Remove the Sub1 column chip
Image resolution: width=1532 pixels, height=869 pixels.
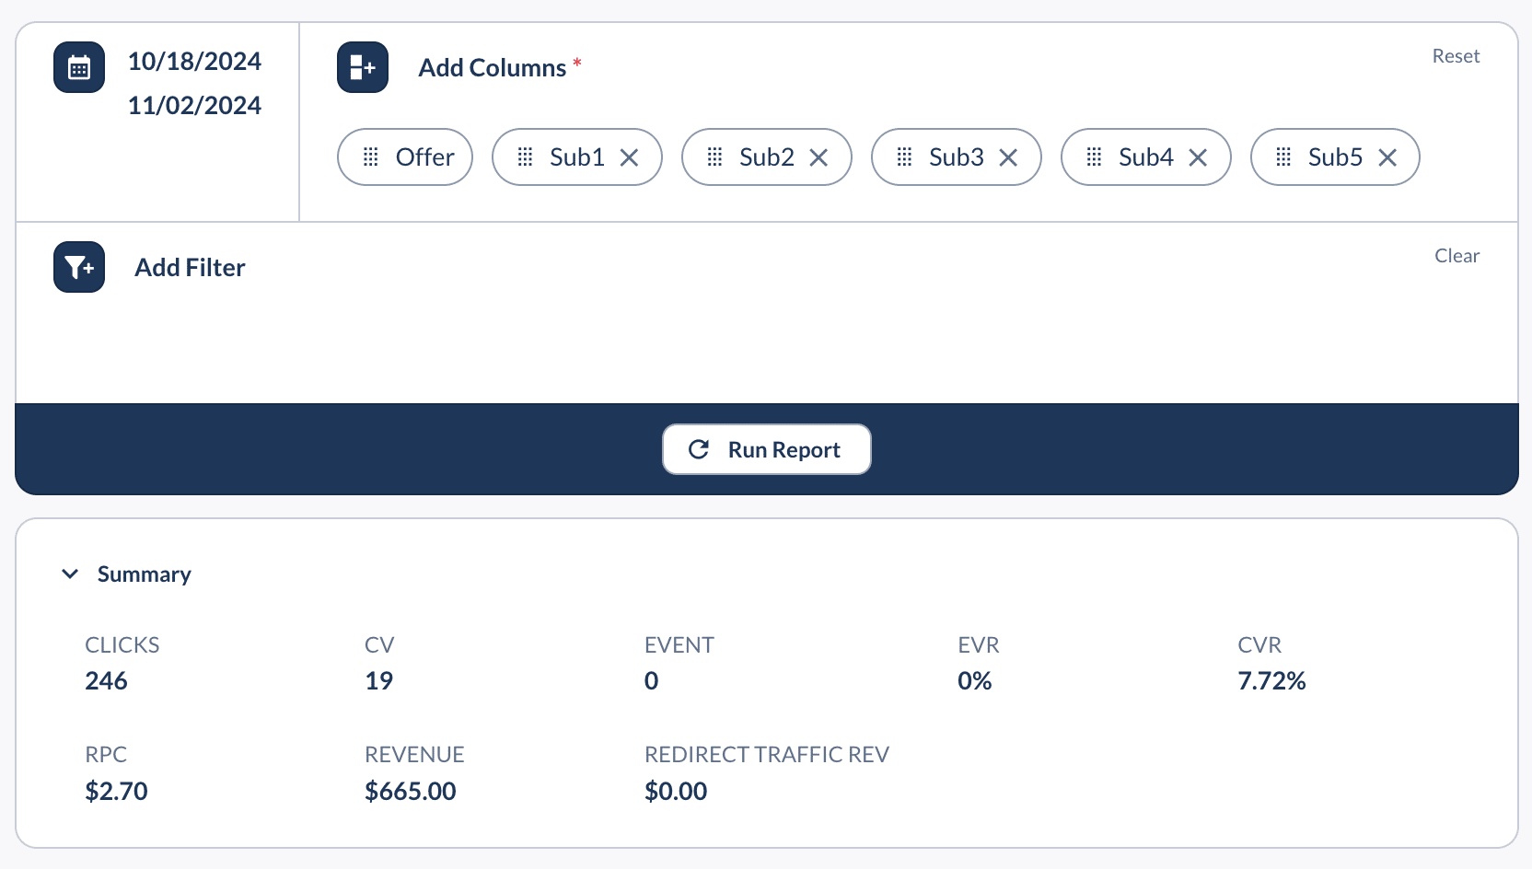coord(629,157)
